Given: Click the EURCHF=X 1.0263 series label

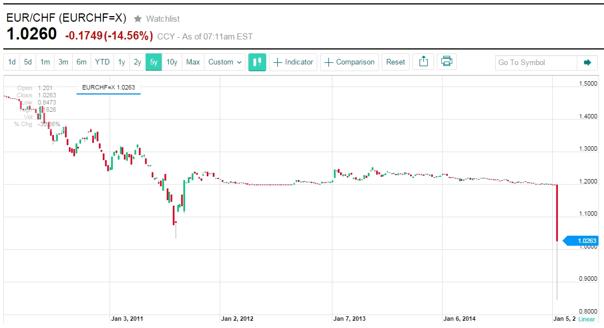Looking at the screenshot, I should click(108, 87).
